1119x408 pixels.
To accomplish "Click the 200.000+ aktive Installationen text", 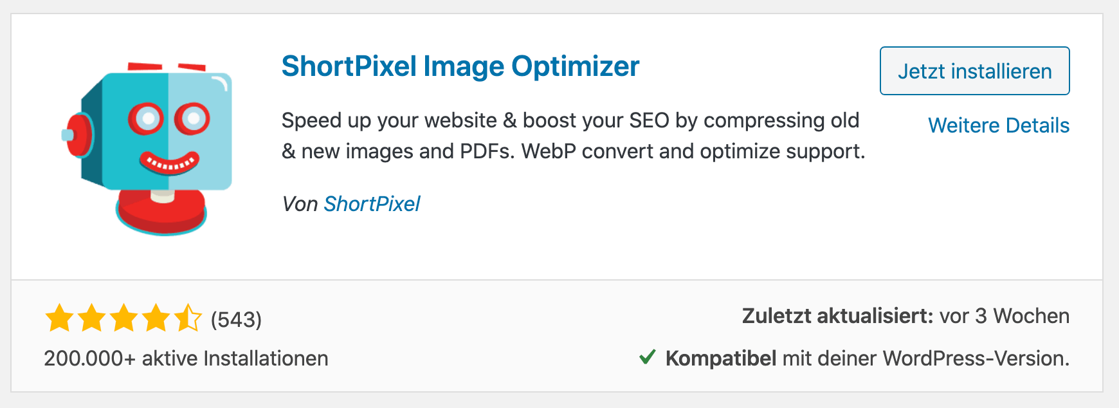I will 186,358.
